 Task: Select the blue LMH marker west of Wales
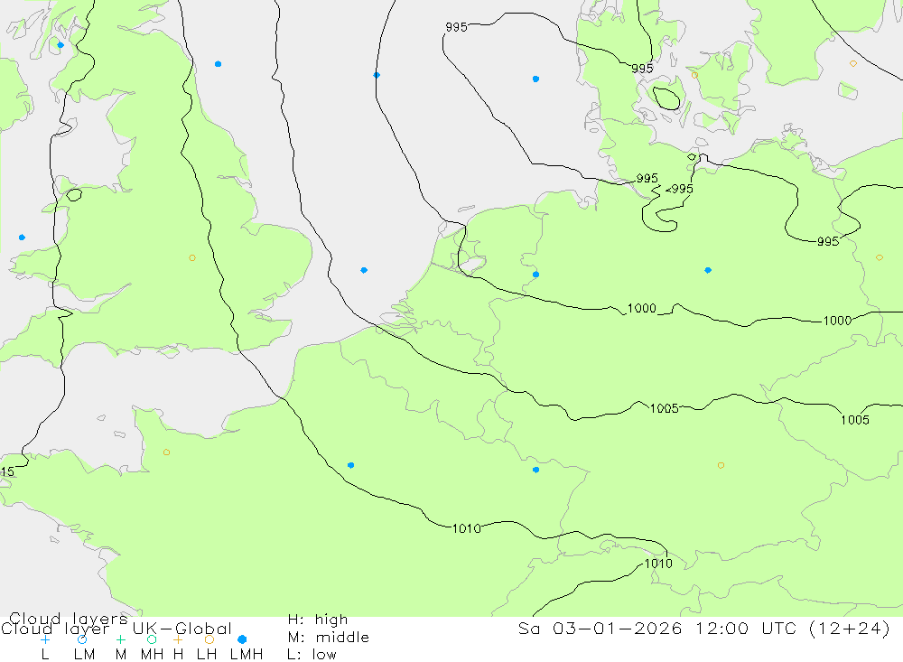click(x=22, y=238)
